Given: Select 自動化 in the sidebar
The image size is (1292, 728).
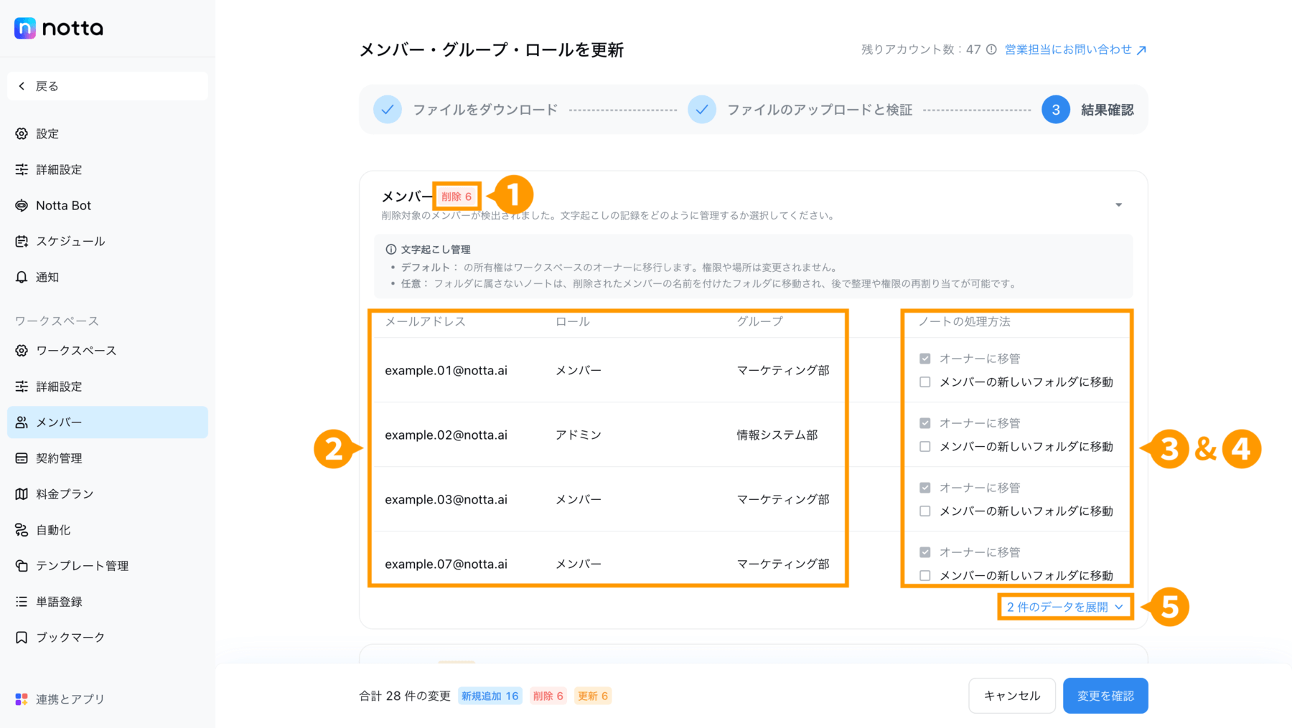Looking at the screenshot, I should click(x=108, y=529).
